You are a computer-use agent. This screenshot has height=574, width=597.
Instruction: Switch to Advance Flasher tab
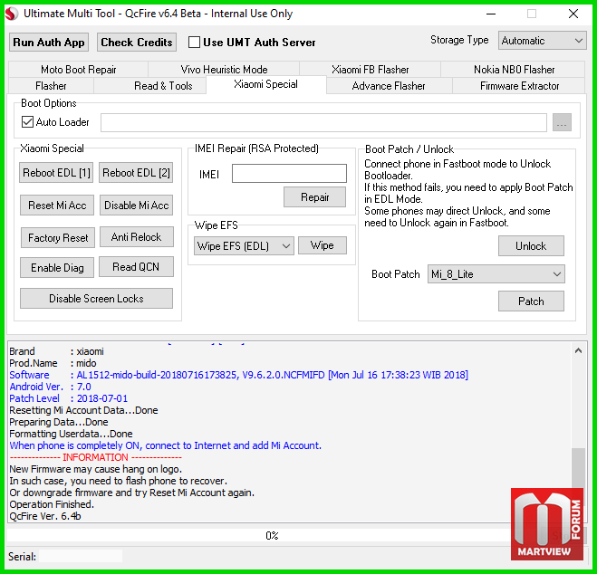[x=389, y=86]
